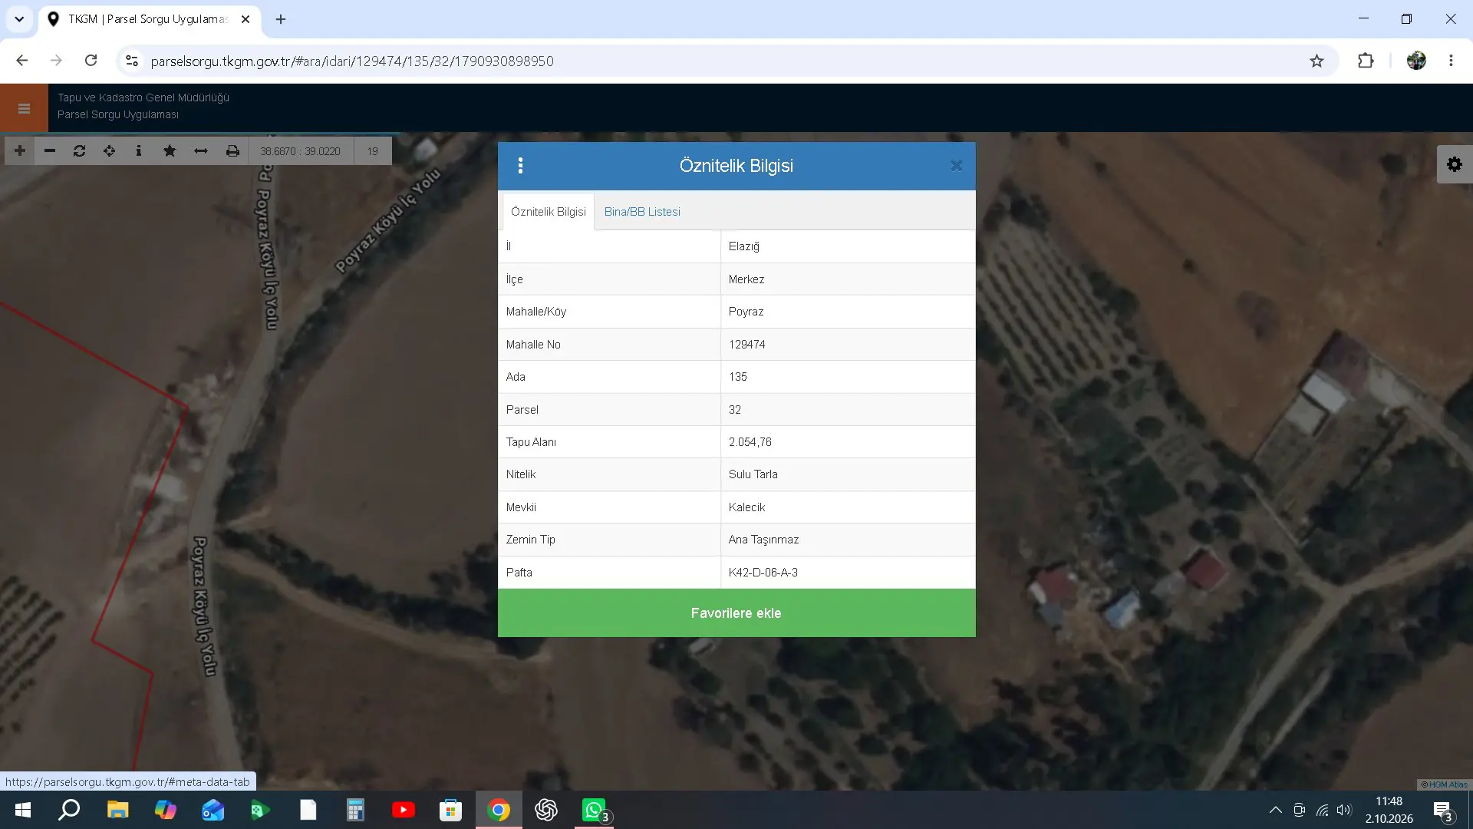Open map settings gear panel
The height and width of the screenshot is (829, 1473).
pos(1455,164)
